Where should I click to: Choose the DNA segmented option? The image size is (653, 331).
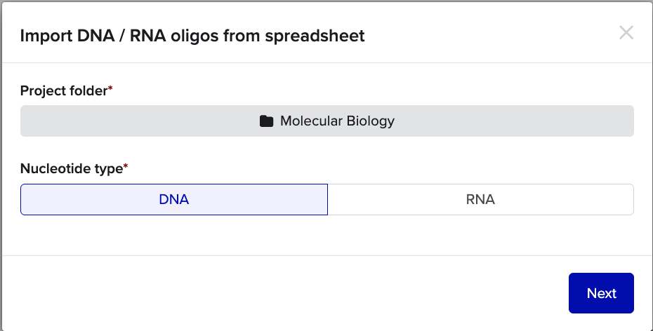pos(173,199)
